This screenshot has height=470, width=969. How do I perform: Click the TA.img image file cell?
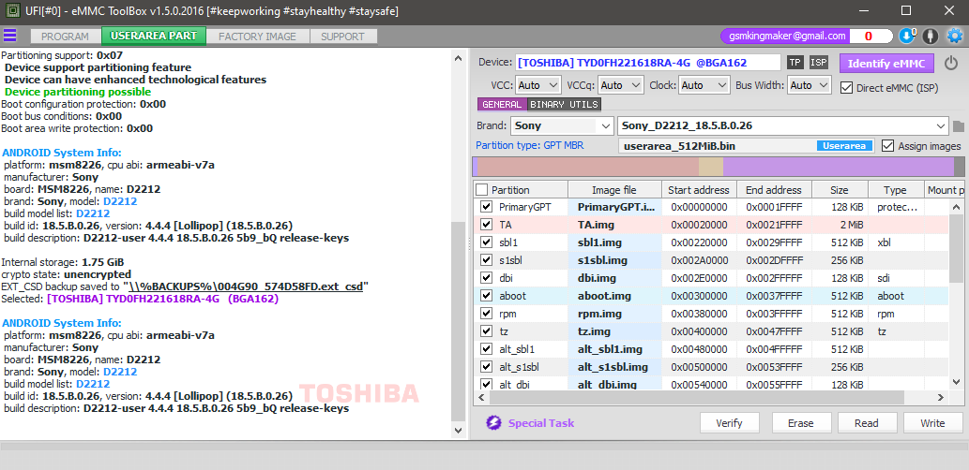(x=615, y=225)
